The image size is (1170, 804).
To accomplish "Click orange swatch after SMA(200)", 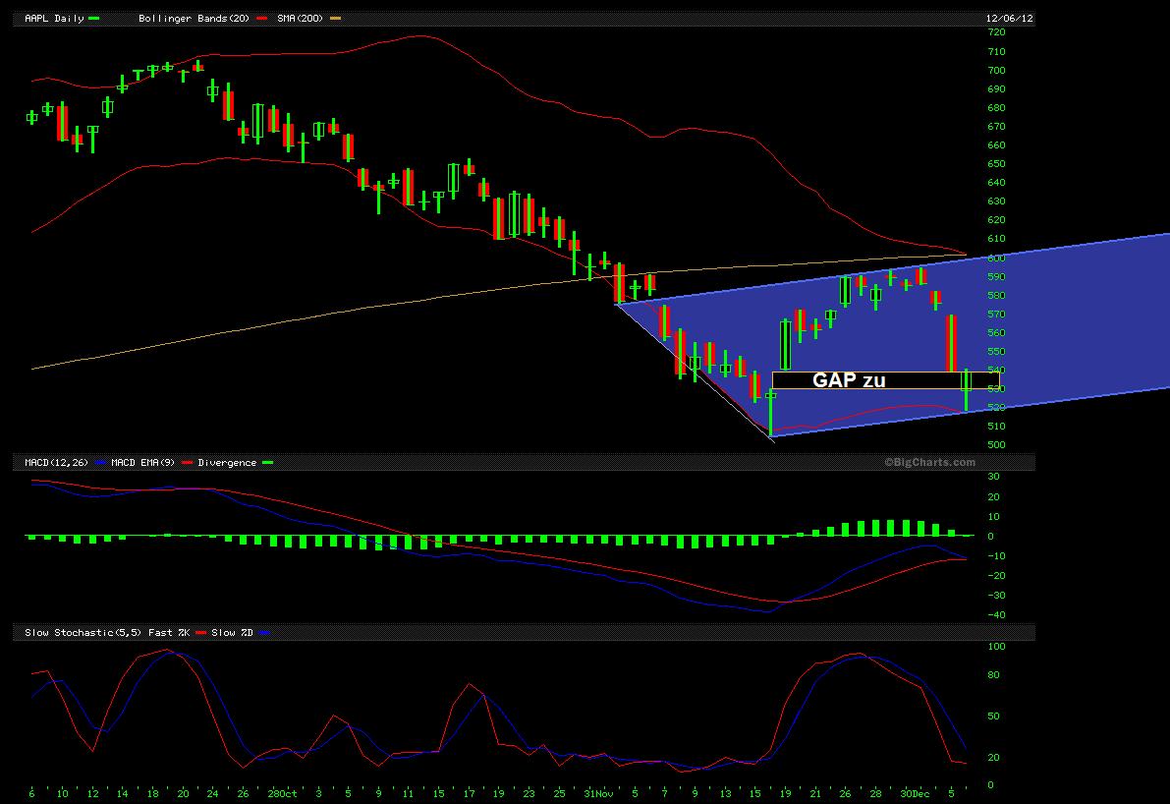I will 336,18.
